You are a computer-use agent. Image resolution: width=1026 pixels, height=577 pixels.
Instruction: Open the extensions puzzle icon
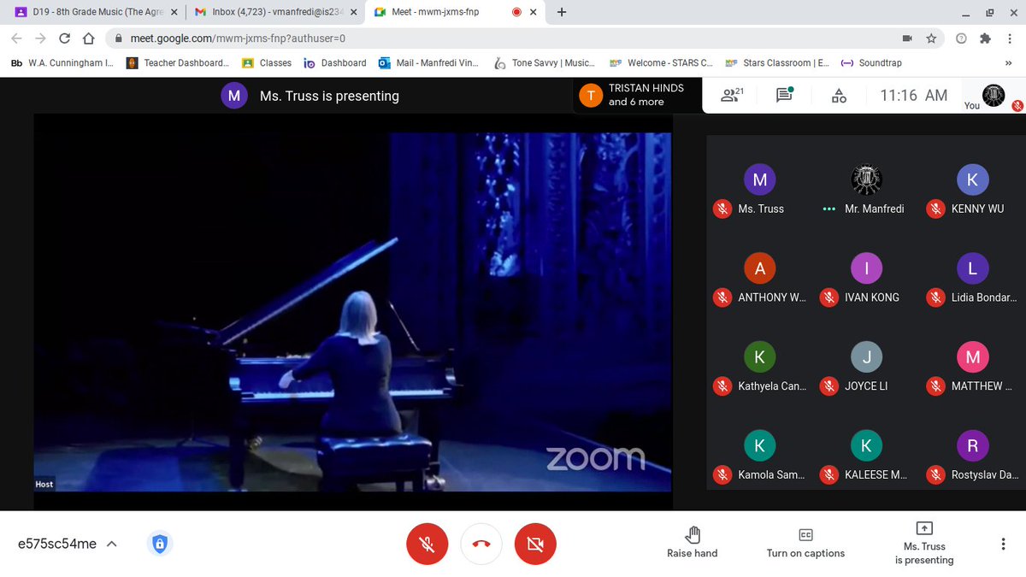(985, 38)
